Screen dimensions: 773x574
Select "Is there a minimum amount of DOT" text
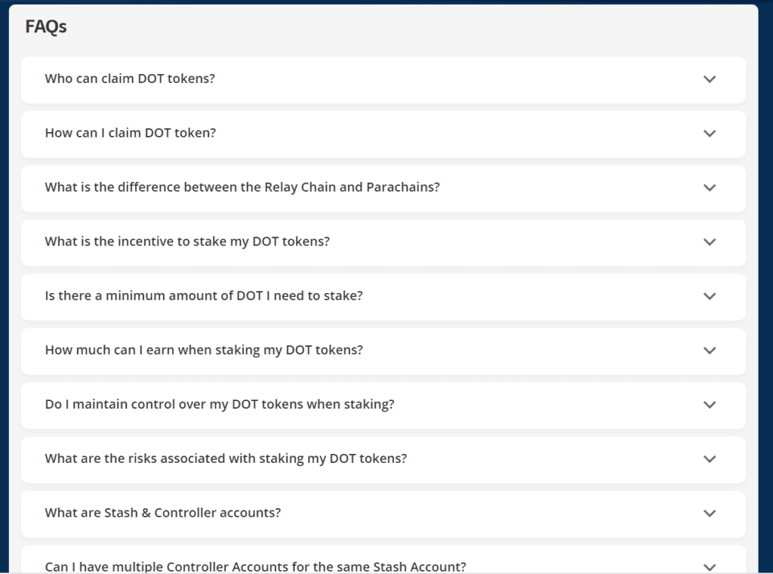tap(204, 296)
